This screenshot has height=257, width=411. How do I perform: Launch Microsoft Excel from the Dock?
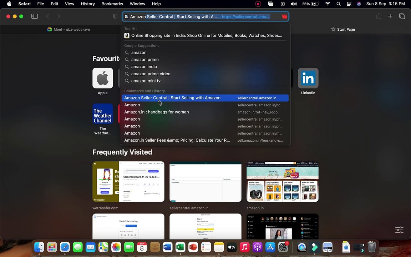180,247
